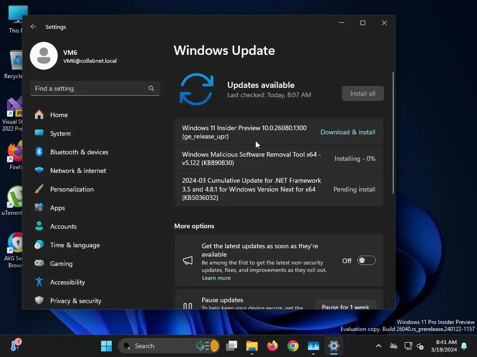The image size is (477, 357).
Task: Click the Accessibility figure icon
Action: 39,282
